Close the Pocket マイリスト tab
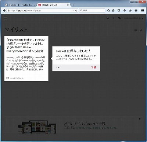Viewport: 147px width, 142px height. 68,5
